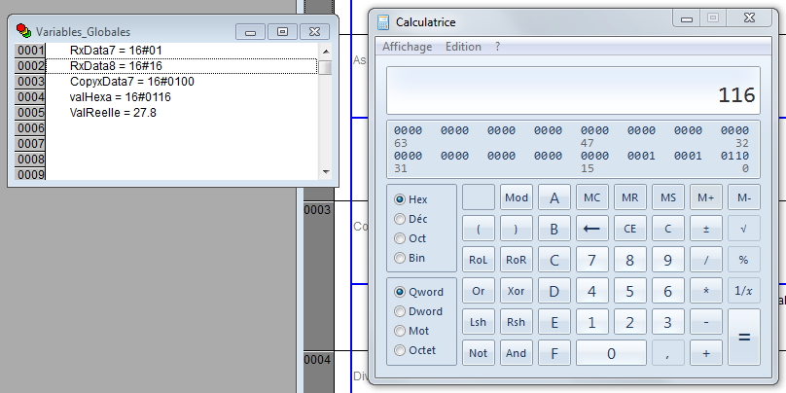The image size is (786, 393).
Task: Select the Octet word size option
Action: click(x=400, y=350)
